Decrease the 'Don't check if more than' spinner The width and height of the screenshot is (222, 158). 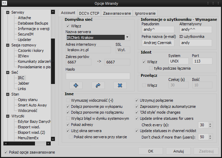coord(210,138)
